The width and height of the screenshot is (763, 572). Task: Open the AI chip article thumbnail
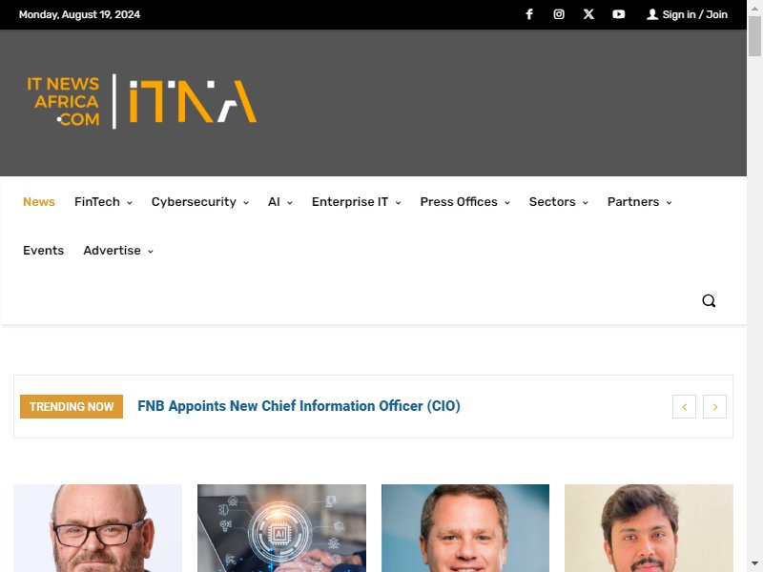281,528
